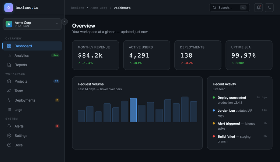This screenshot has height=162, width=280.
Task: Click the Dashboard grid icon
Action: pos(9,46)
